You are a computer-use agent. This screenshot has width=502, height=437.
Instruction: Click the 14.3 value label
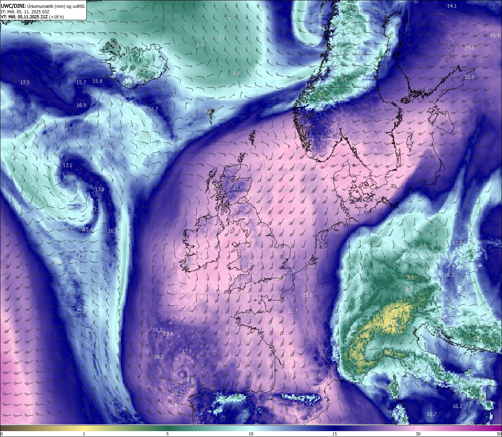tap(91, 330)
